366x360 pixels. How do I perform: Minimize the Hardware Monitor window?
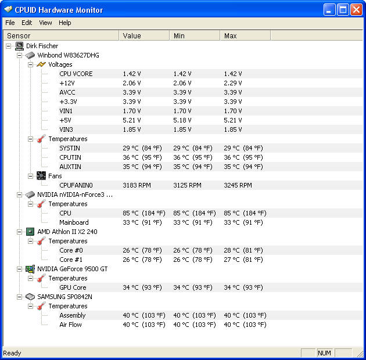(329, 10)
